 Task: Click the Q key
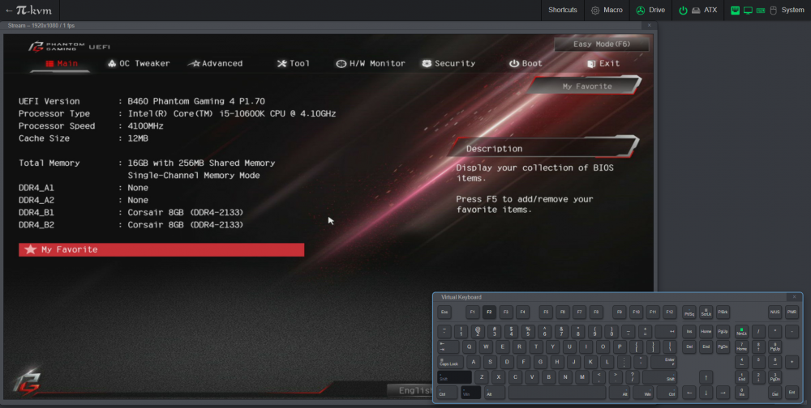click(469, 346)
